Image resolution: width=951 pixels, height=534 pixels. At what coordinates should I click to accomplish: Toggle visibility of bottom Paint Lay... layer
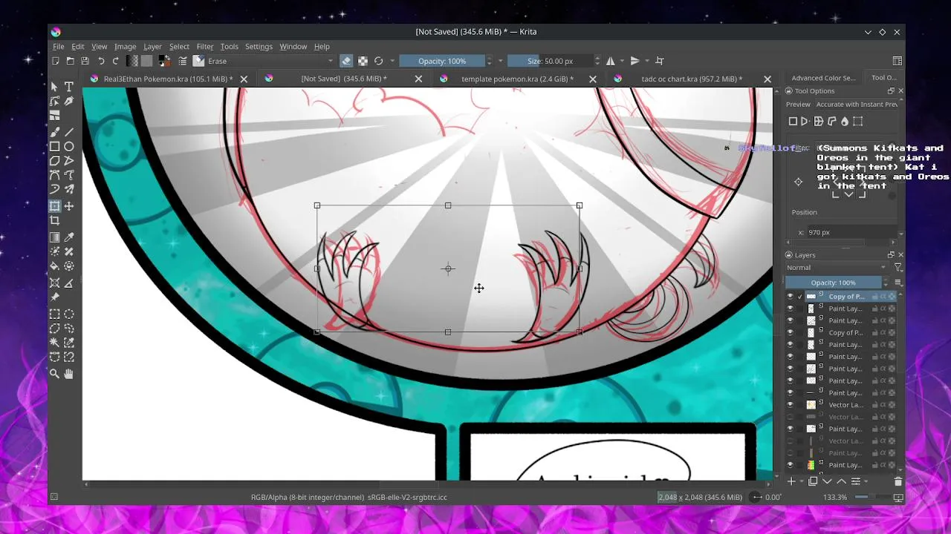coord(790,465)
